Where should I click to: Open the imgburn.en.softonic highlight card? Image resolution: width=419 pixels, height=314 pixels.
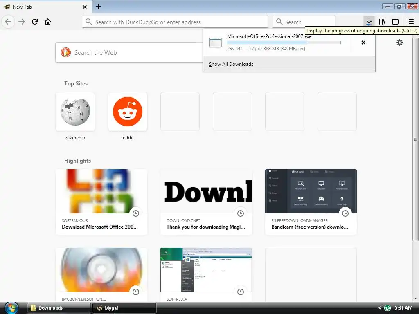101,275
